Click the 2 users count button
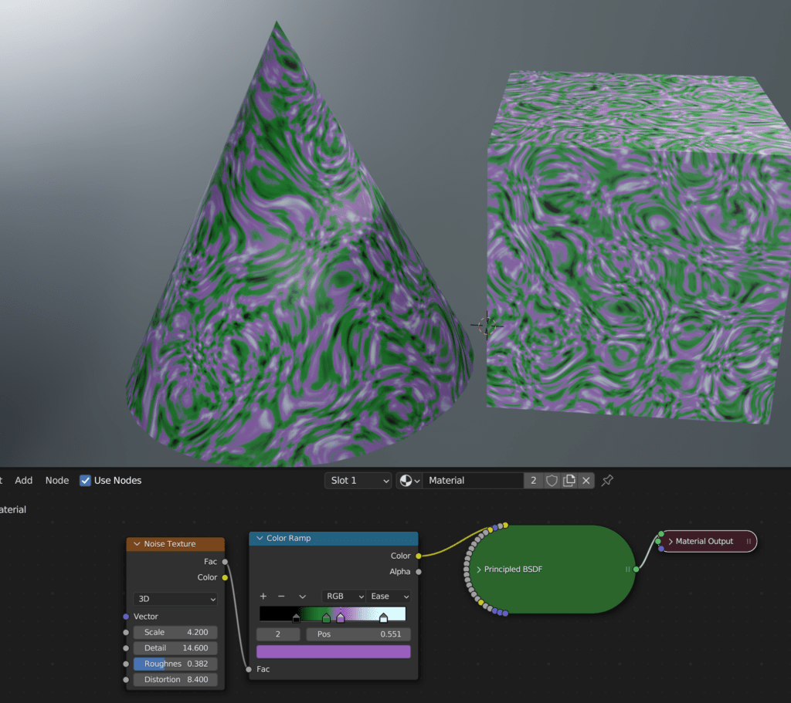This screenshot has width=791, height=703. [532, 480]
